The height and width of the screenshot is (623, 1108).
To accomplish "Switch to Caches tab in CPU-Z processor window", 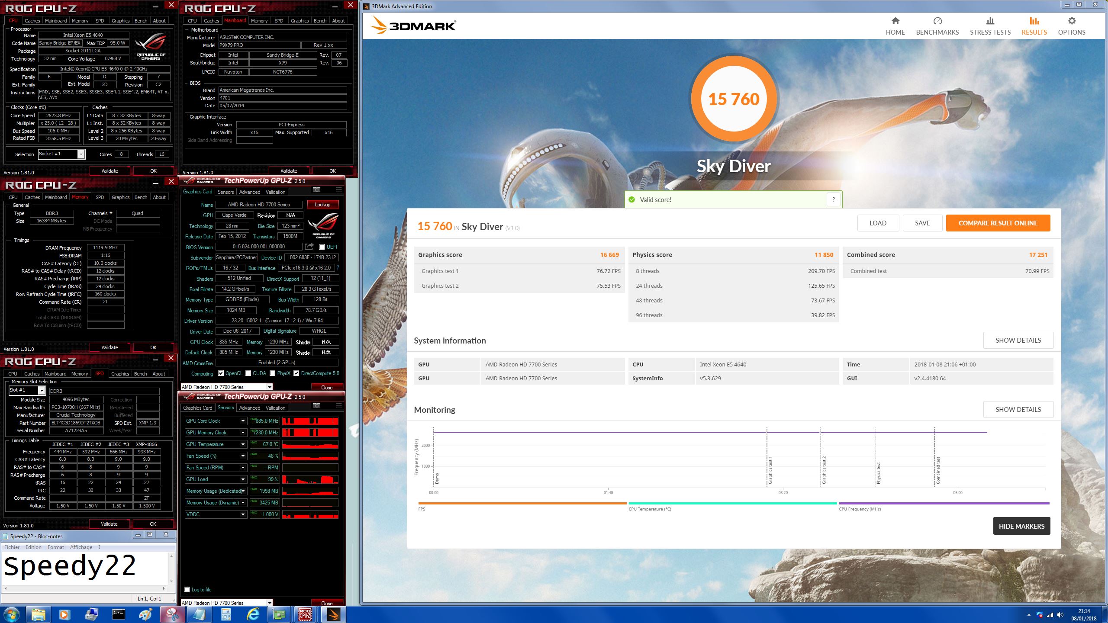I will coord(32,21).
